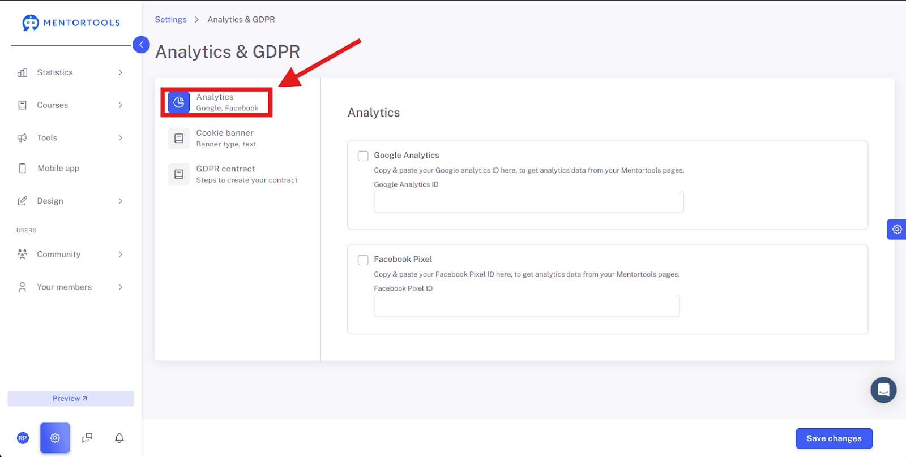This screenshot has height=457, width=906.
Task: Open notifications bell icon
Action: coord(119,438)
